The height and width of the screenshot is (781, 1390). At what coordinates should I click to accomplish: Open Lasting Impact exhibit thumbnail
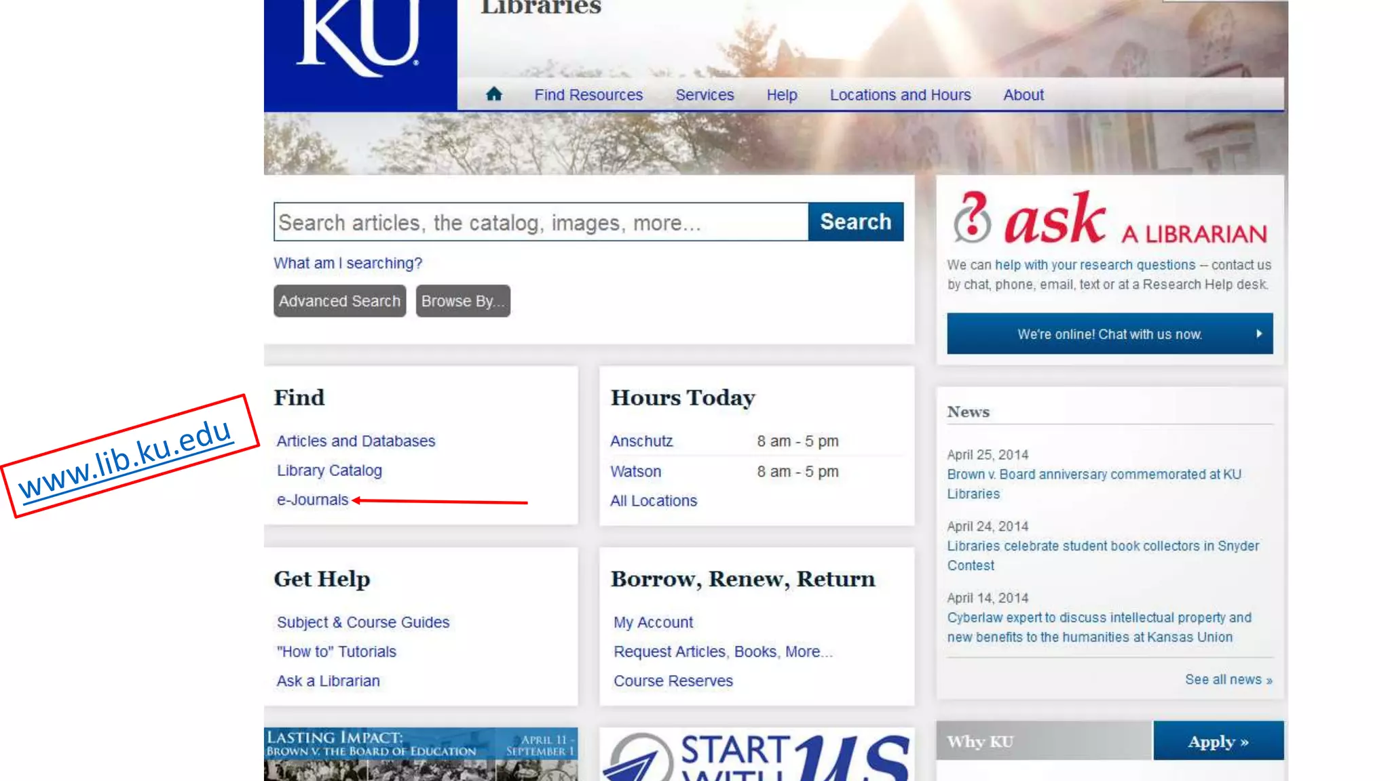tap(420, 754)
